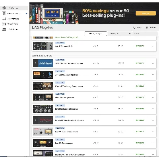Click the green status on dbx 160 Compressor row
Viewport: 159px width, 159px height.
tap(140, 97)
